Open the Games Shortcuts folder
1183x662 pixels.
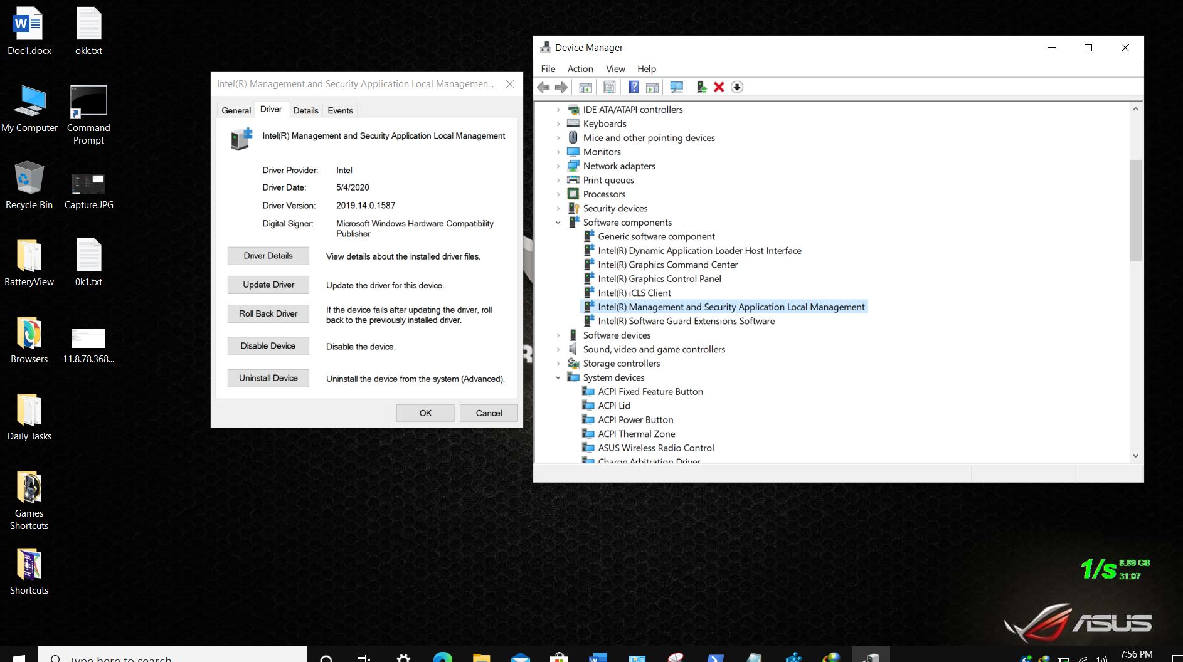[x=29, y=500]
